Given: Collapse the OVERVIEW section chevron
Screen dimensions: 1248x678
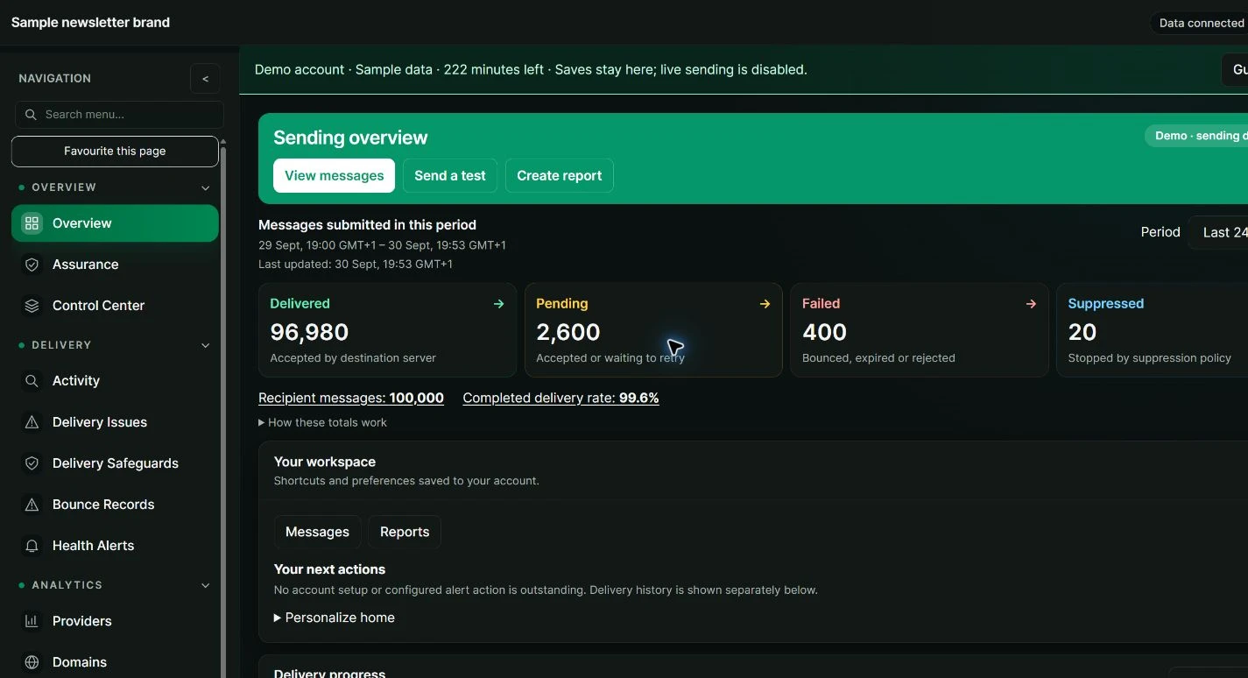Looking at the screenshot, I should coord(206,187).
